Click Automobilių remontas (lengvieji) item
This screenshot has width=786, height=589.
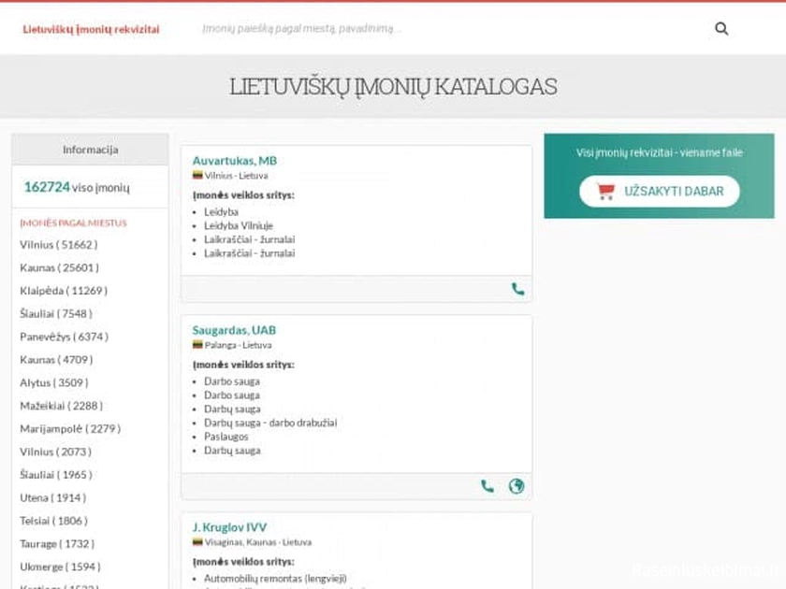tap(275, 579)
